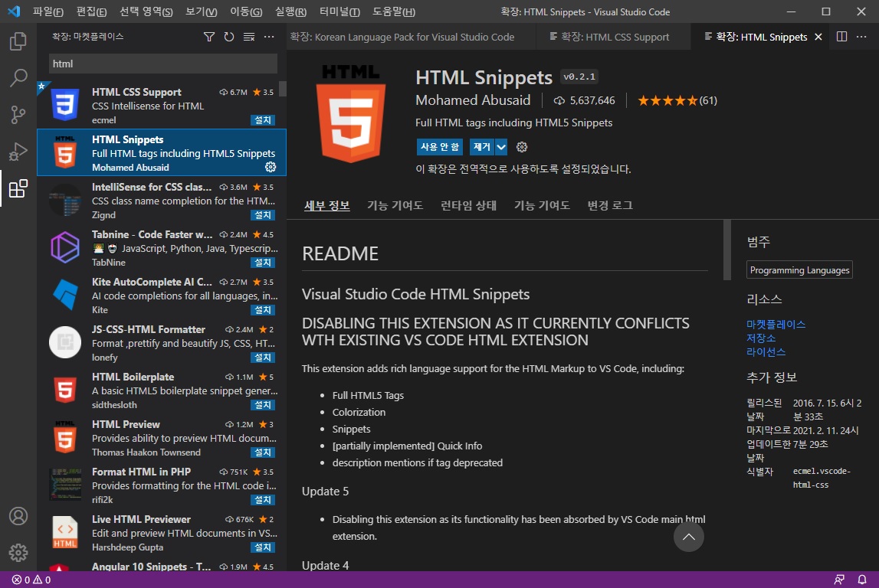Screen dimensions: 879x588
Task: Select the 변경 로그 tab
Action: point(610,205)
